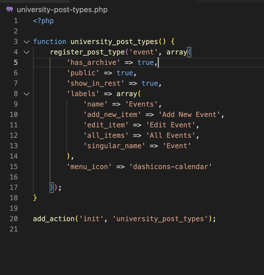Click 'show_in_rest' key on line 7
The image size is (264, 275).
pyautogui.click(x=96, y=83)
